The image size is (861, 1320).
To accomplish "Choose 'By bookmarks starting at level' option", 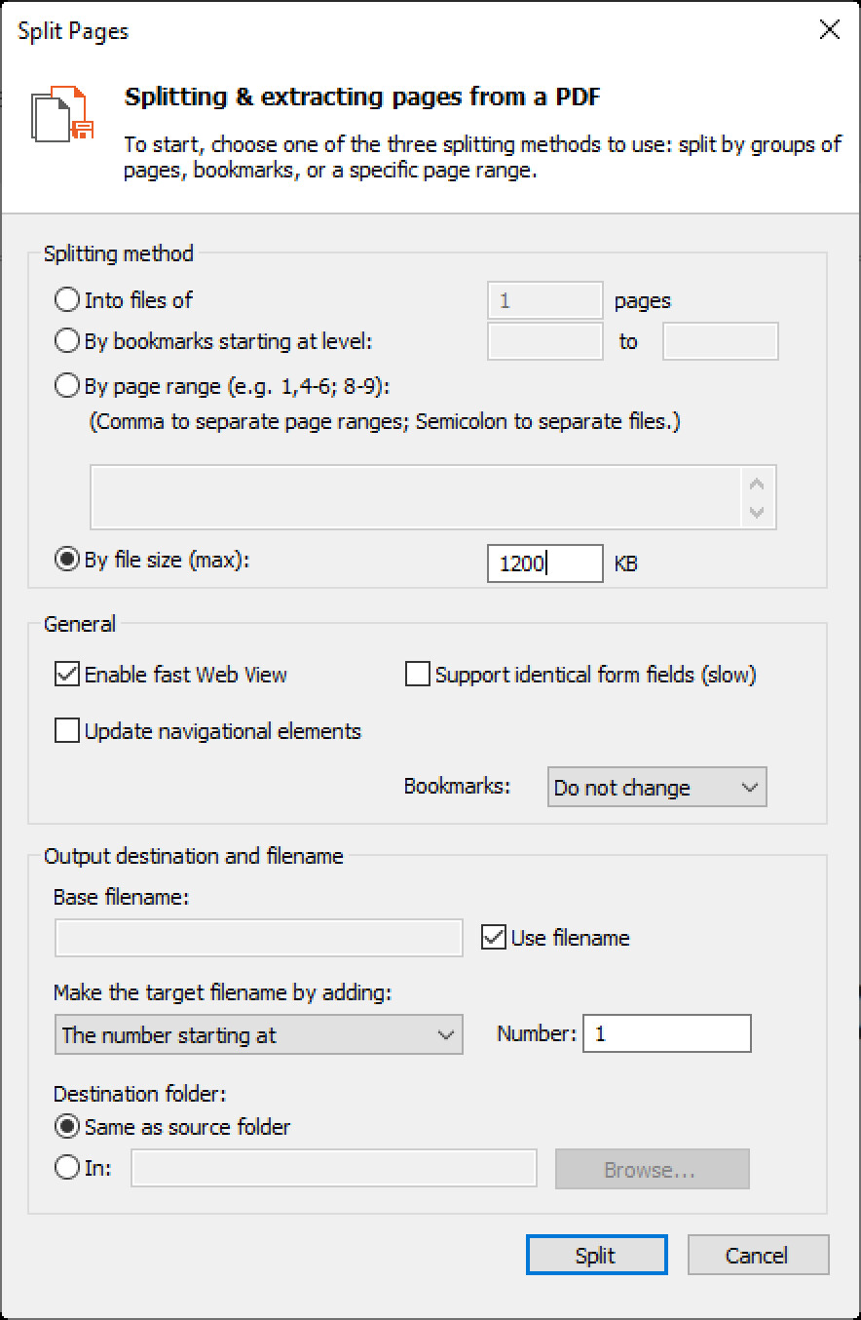I will coord(67,341).
